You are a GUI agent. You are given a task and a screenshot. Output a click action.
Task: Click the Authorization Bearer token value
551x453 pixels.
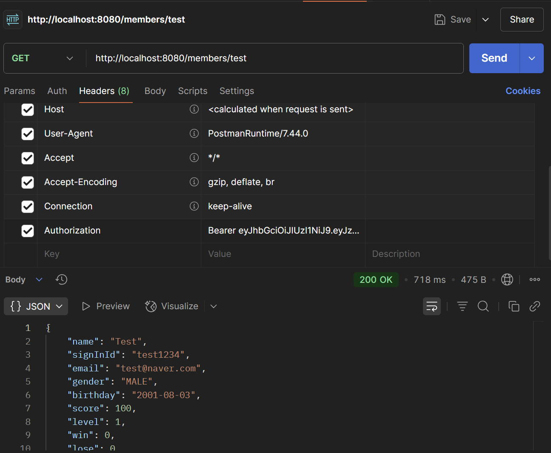click(x=284, y=231)
